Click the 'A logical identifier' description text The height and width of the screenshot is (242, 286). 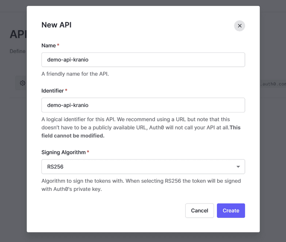point(135,124)
